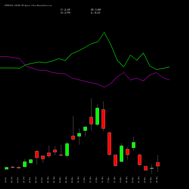Click the '24 Feb' date label
The width and height of the screenshot is (189, 189).
pos(24,180)
